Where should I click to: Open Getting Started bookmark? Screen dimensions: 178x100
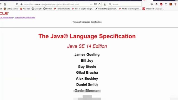tap(11, 9)
